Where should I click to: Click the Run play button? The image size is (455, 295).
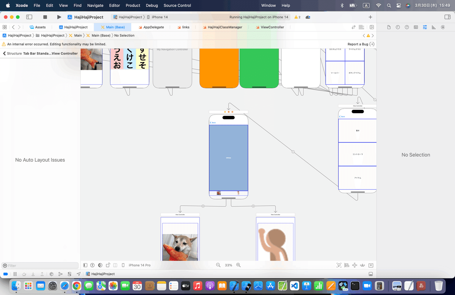pyautogui.click(x=59, y=17)
